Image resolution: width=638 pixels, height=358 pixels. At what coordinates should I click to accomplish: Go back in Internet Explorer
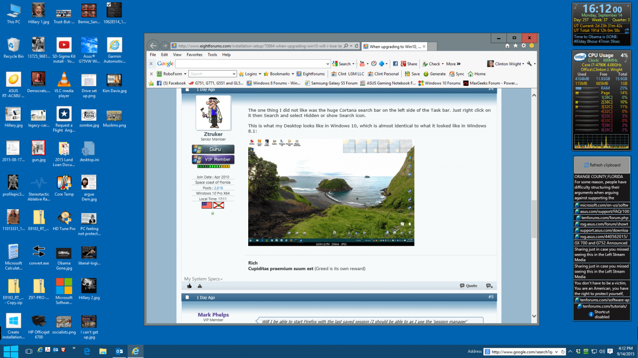[153, 46]
